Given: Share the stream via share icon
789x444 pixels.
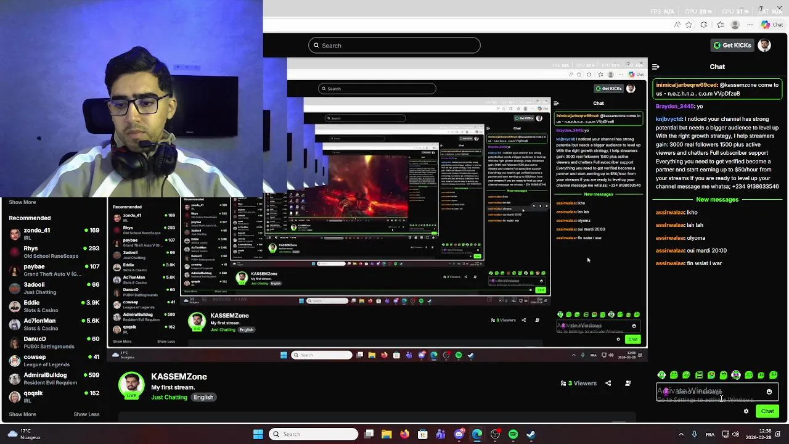Looking at the screenshot, I should point(608,383).
